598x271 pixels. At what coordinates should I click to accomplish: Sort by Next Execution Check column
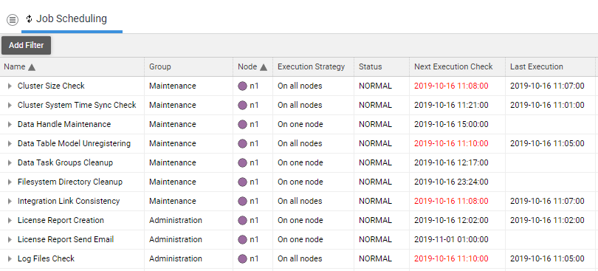click(453, 66)
